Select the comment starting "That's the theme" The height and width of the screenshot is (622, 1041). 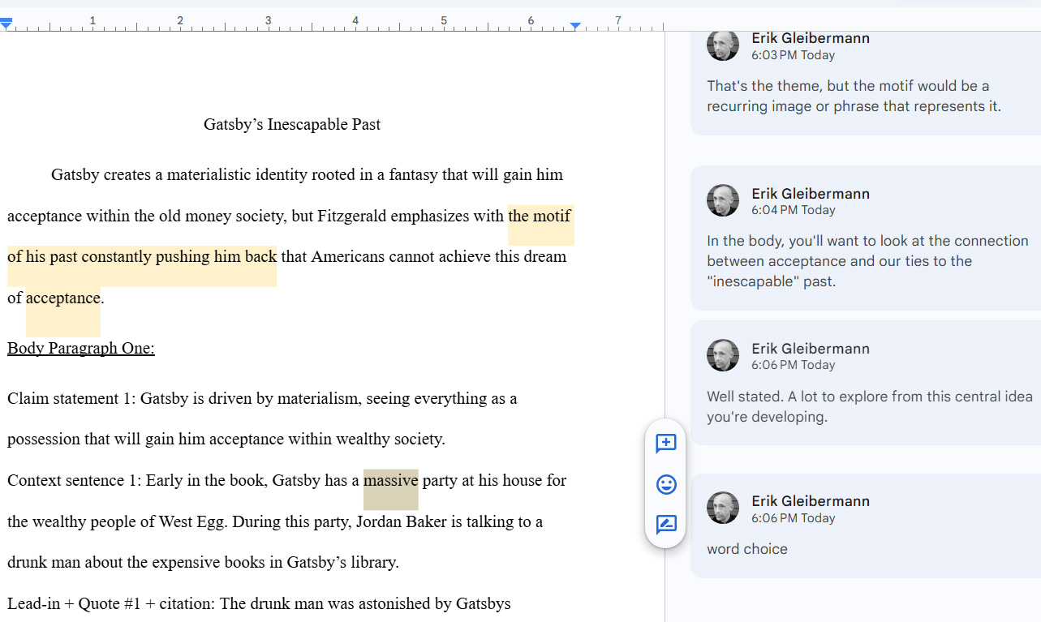(853, 96)
